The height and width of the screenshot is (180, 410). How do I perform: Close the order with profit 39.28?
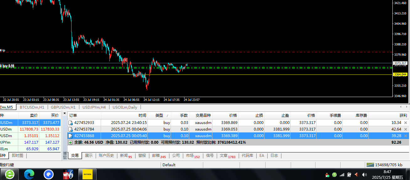point(406,136)
